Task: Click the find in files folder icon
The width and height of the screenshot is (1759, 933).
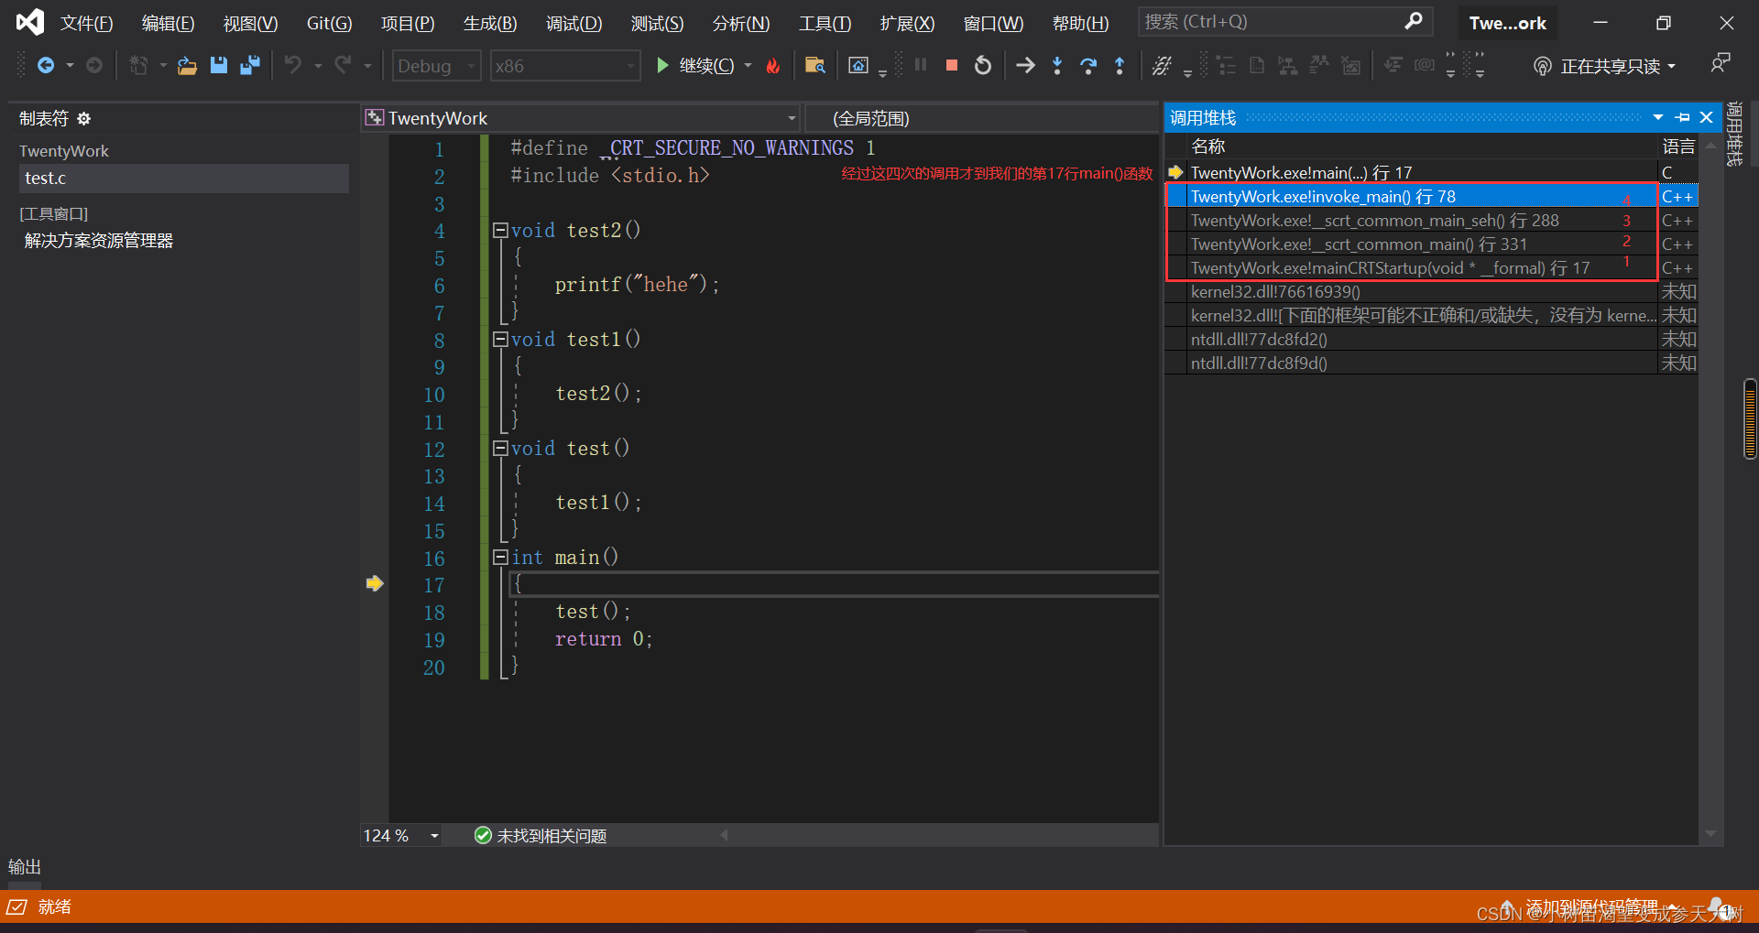Action: click(814, 65)
